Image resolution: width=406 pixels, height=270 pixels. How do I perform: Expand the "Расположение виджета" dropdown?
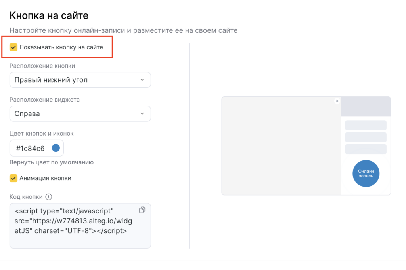click(80, 114)
